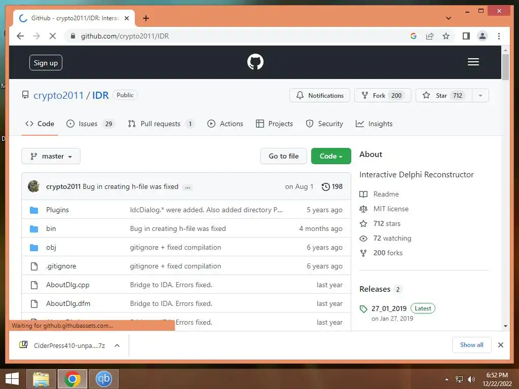Open the Security tab
The height and width of the screenshot is (389, 519).
[324, 124]
